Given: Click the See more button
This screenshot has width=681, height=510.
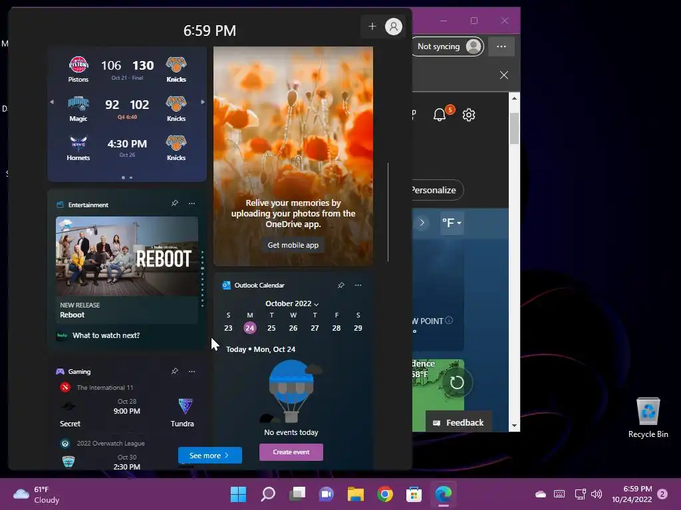Looking at the screenshot, I should (209, 456).
